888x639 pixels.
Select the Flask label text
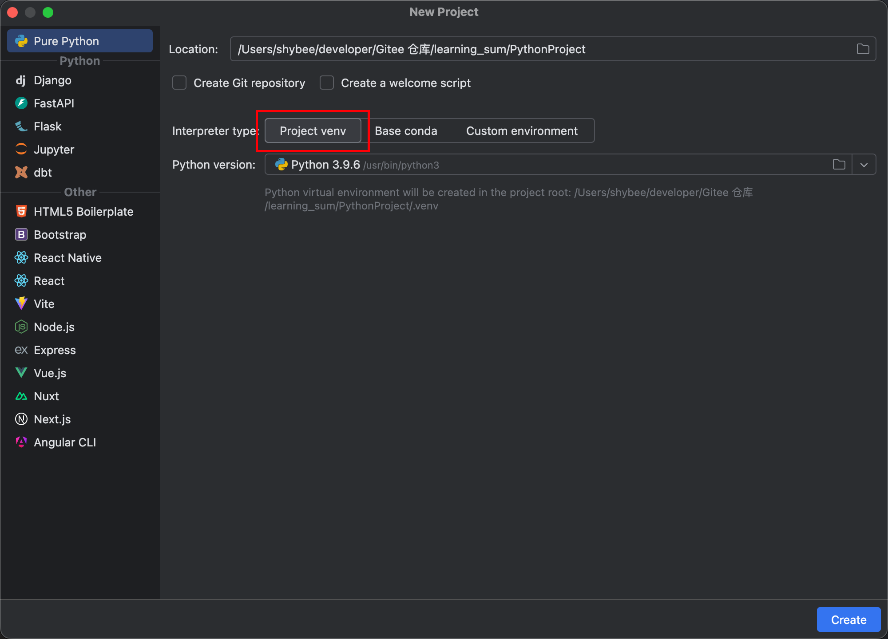[48, 126]
